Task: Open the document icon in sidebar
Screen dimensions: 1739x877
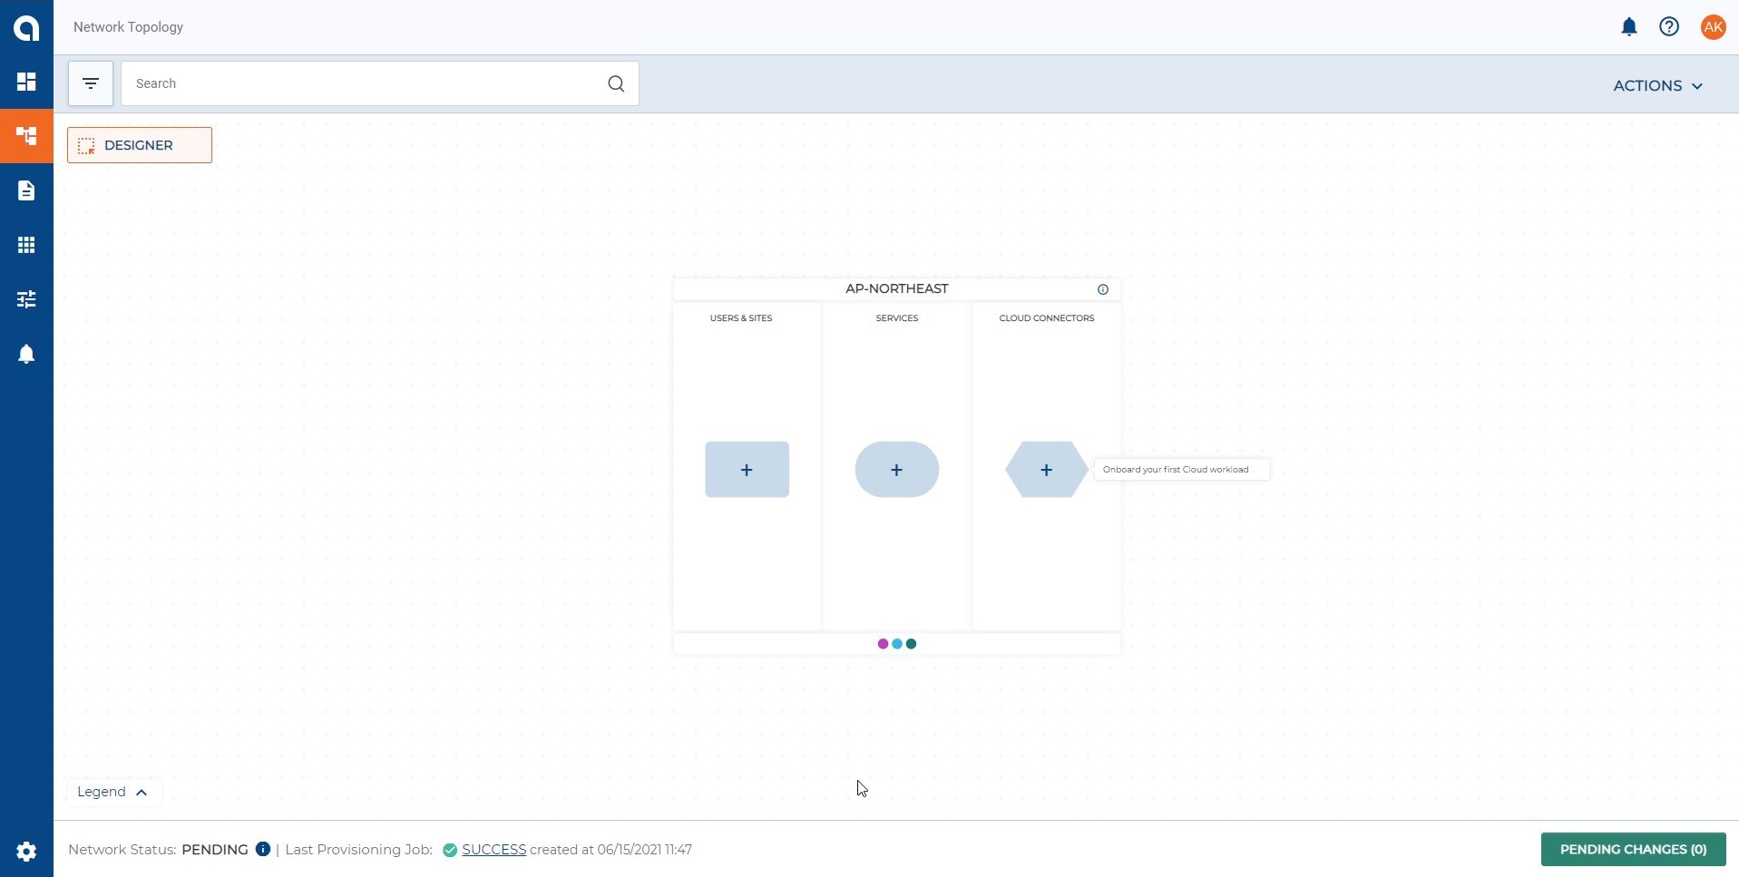Action: [26, 190]
